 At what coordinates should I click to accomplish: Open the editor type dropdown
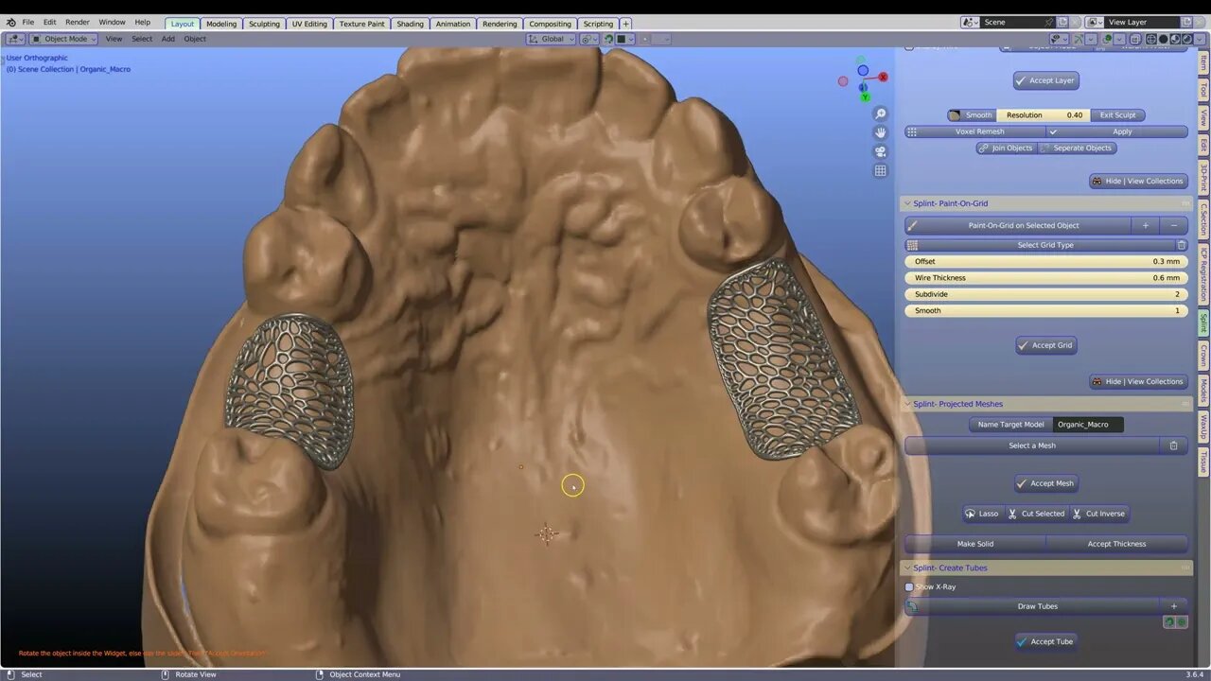pos(15,39)
